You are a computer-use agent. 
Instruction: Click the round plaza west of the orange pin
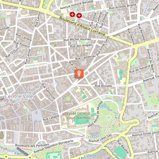[55, 84]
